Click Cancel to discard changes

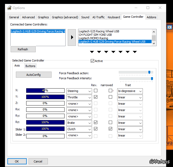point(38,161)
